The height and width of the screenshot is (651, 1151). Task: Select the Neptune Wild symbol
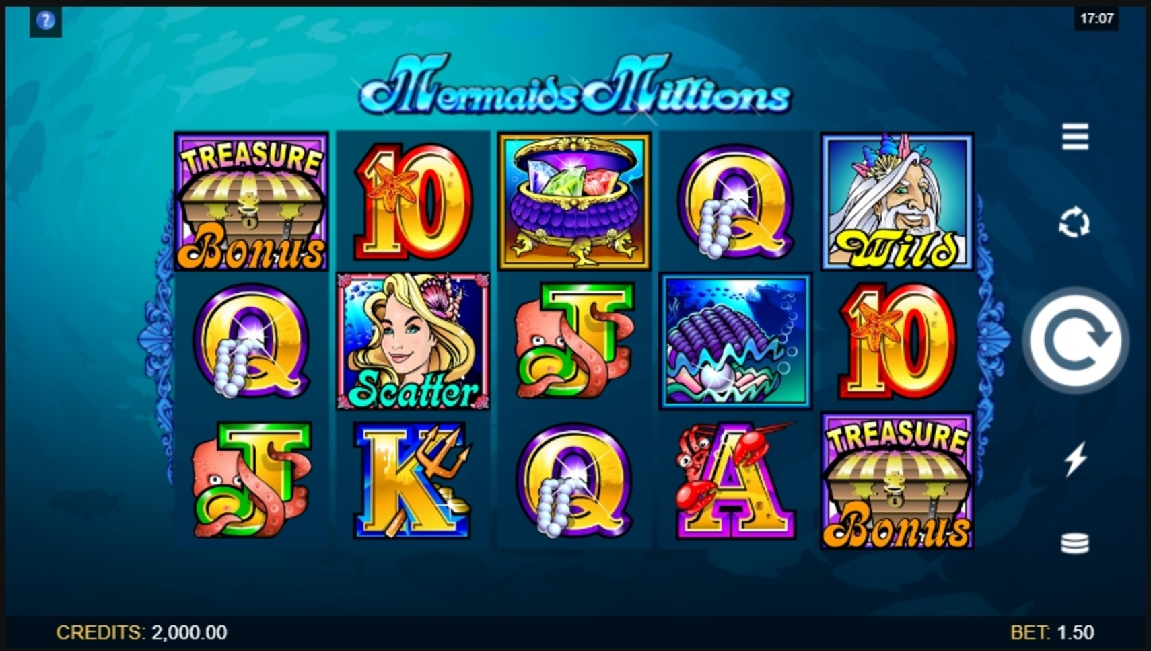(x=897, y=201)
